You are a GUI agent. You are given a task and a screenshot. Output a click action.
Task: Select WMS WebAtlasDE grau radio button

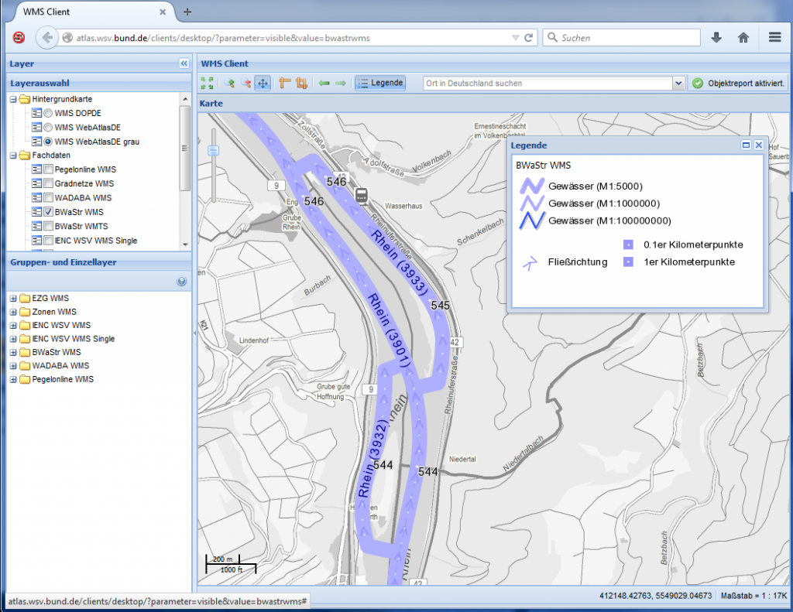tap(48, 142)
